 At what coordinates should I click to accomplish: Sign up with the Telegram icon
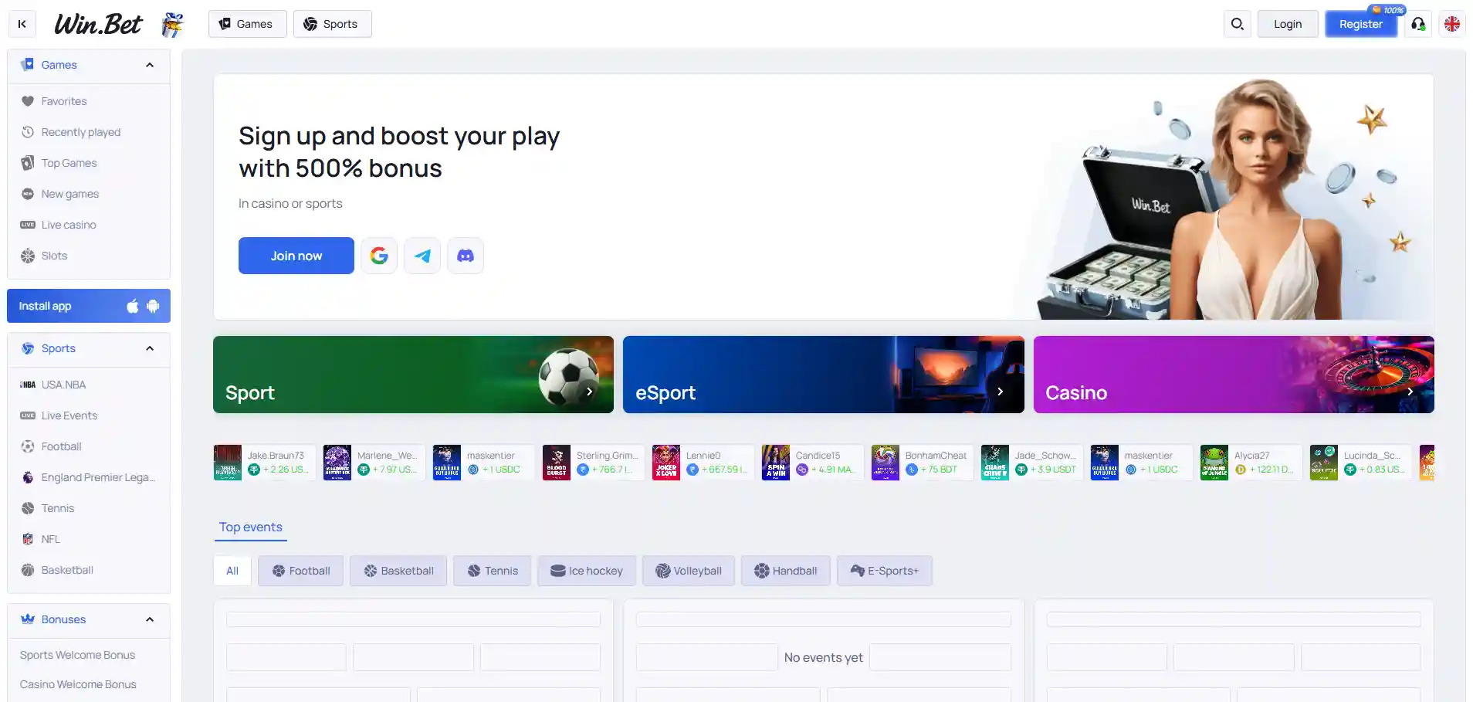[x=422, y=256]
